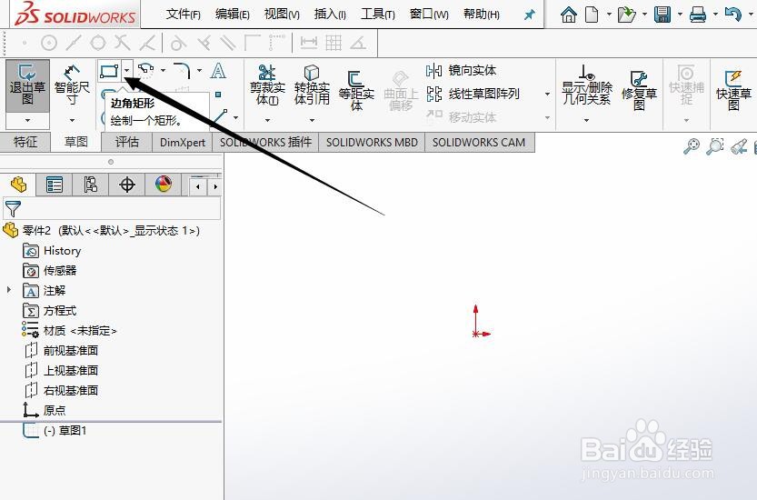Image resolution: width=757 pixels, height=500 pixels.
Task: Switch to the SOLIDWORKS CAM tab
Action: coord(479,143)
